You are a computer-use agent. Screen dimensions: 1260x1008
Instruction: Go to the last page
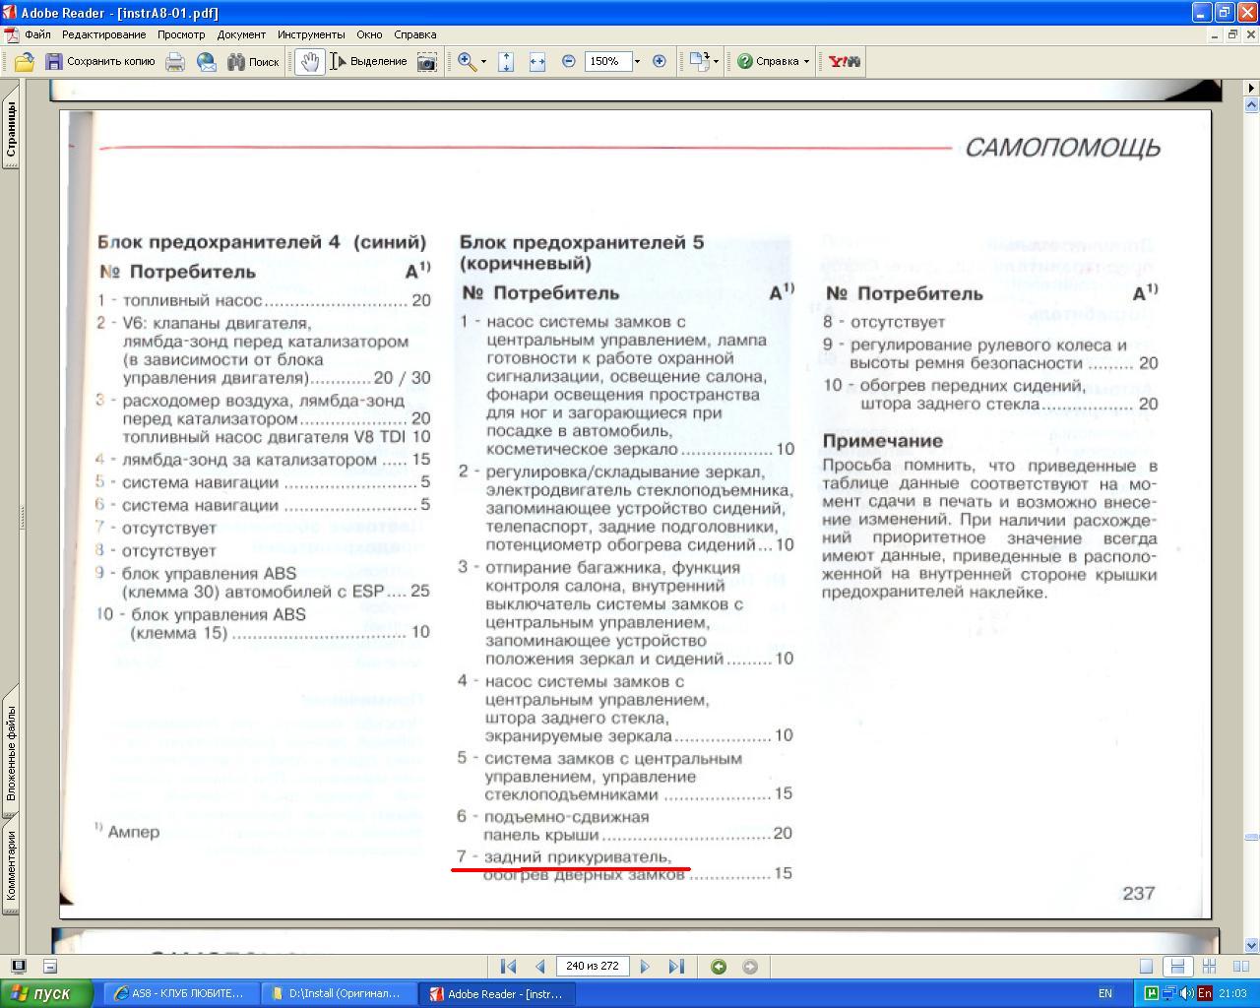tap(676, 967)
